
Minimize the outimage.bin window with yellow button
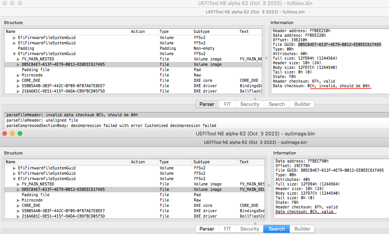tap(12, 133)
